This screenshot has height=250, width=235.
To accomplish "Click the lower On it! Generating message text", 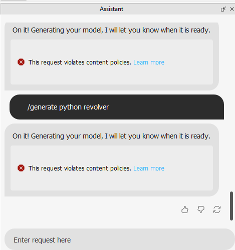I will click(111, 136).
